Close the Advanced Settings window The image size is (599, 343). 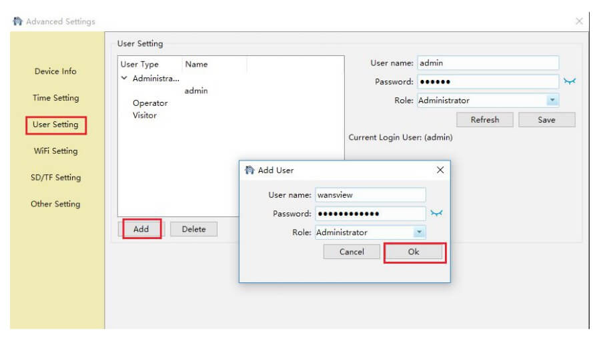pyautogui.click(x=579, y=21)
